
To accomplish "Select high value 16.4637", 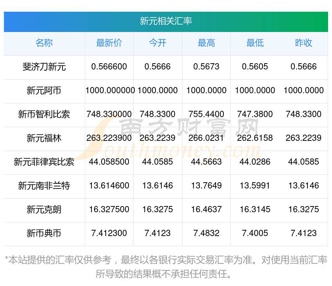I will click(x=206, y=210).
